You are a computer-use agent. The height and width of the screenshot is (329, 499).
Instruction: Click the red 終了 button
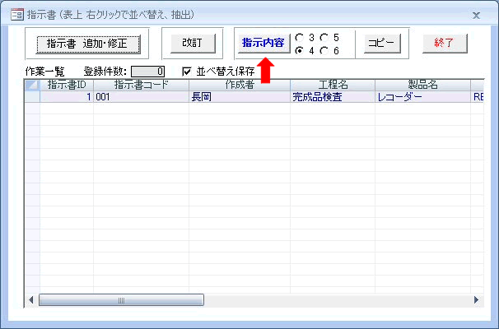coord(445,43)
